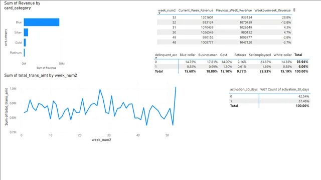This screenshot has width=321, height=180.
Task: Click the 25.53% Selfemployeed total cell
Action: click(265, 71)
